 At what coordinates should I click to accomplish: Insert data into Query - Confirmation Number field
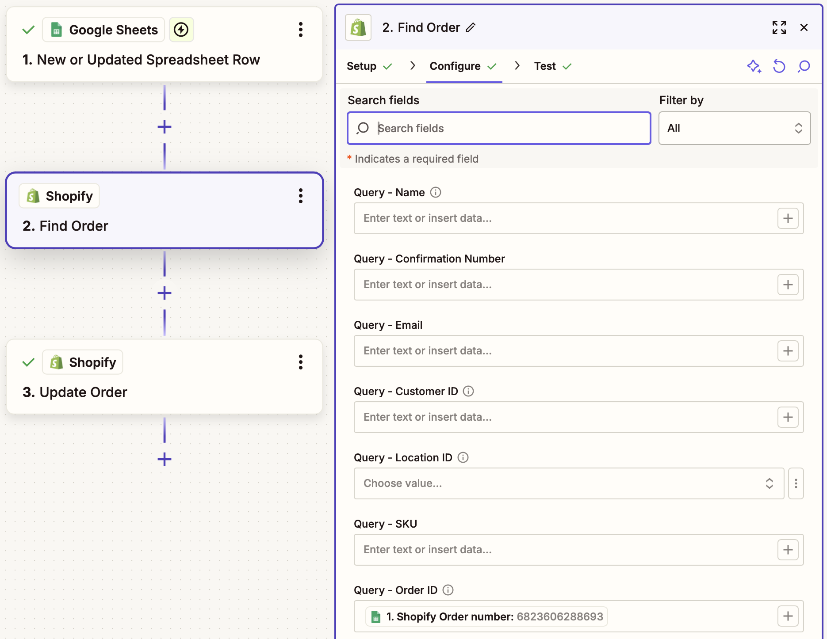coord(788,285)
